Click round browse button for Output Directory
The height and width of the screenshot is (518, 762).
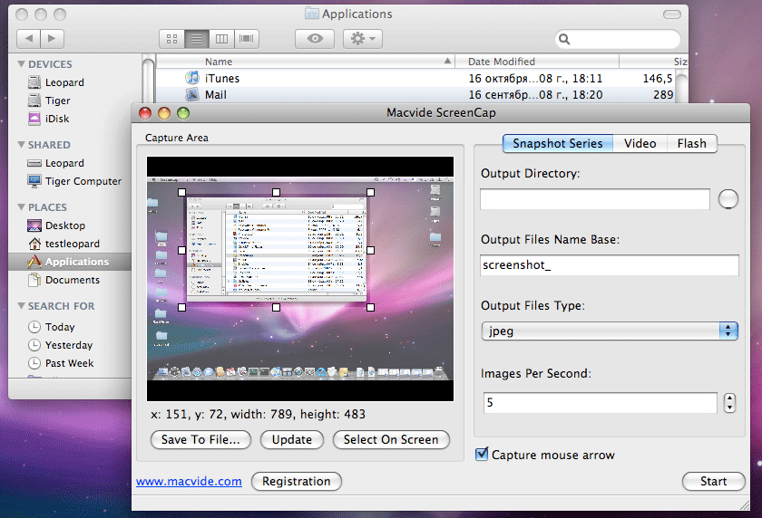point(728,199)
